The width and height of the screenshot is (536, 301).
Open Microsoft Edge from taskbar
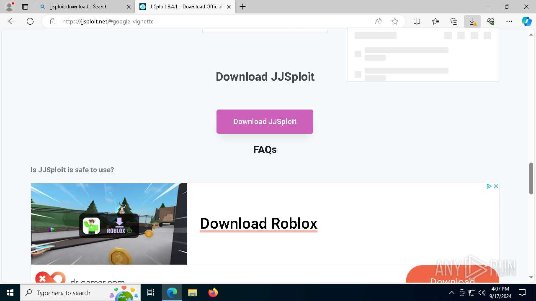(x=172, y=293)
